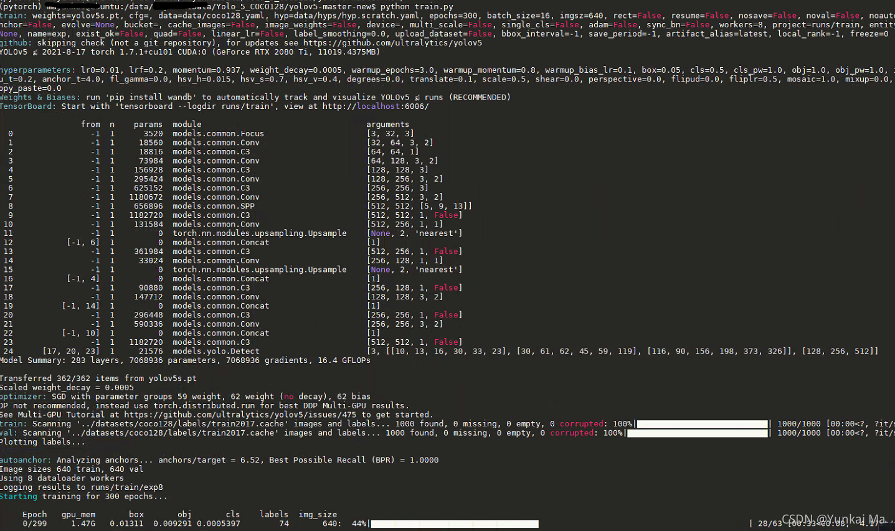
Task: Click the 'Plotting labels...' line
Action: point(42,442)
